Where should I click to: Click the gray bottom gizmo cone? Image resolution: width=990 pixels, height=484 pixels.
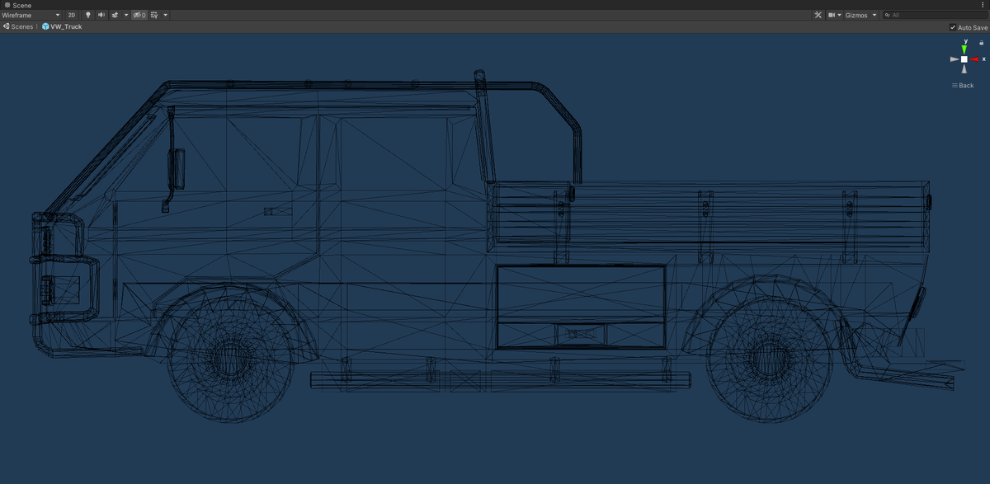(x=964, y=69)
